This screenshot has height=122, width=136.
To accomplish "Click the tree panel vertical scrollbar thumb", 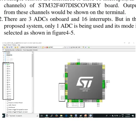I will coord(33,65).
